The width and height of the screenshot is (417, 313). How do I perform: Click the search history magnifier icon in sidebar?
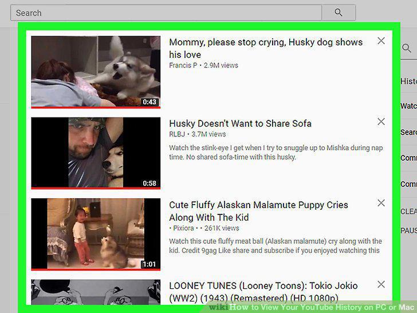click(x=406, y=48)
